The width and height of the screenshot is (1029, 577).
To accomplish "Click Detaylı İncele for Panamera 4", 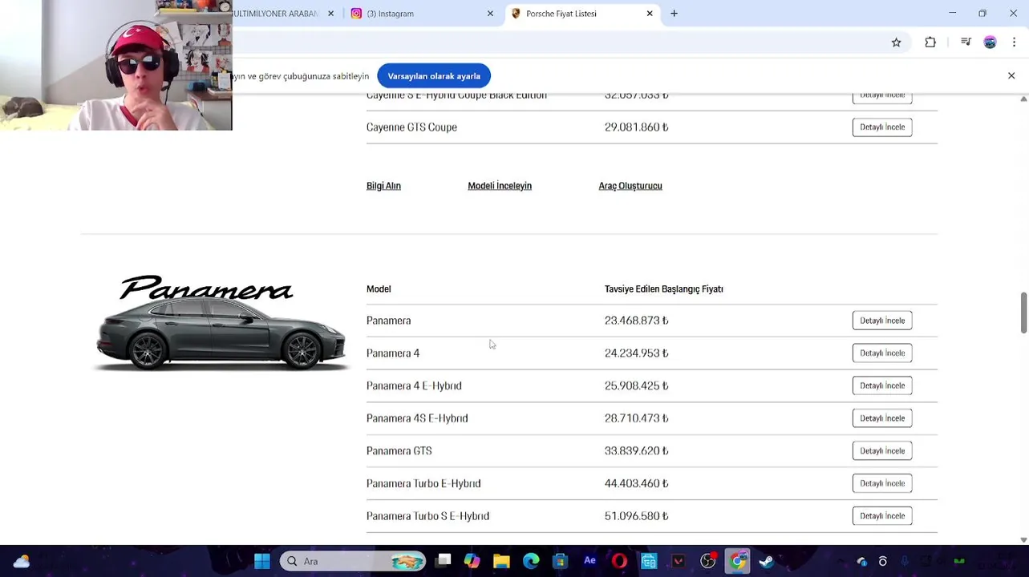I will [882, 353].
